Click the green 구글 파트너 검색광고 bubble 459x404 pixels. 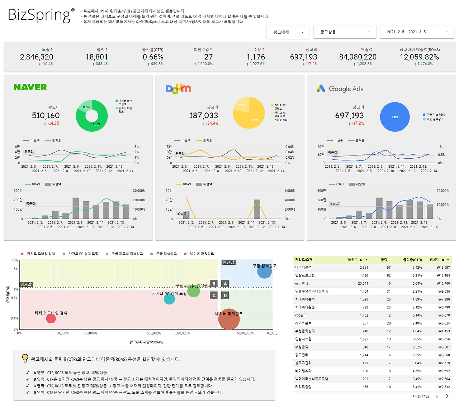[x=194, y=291]
